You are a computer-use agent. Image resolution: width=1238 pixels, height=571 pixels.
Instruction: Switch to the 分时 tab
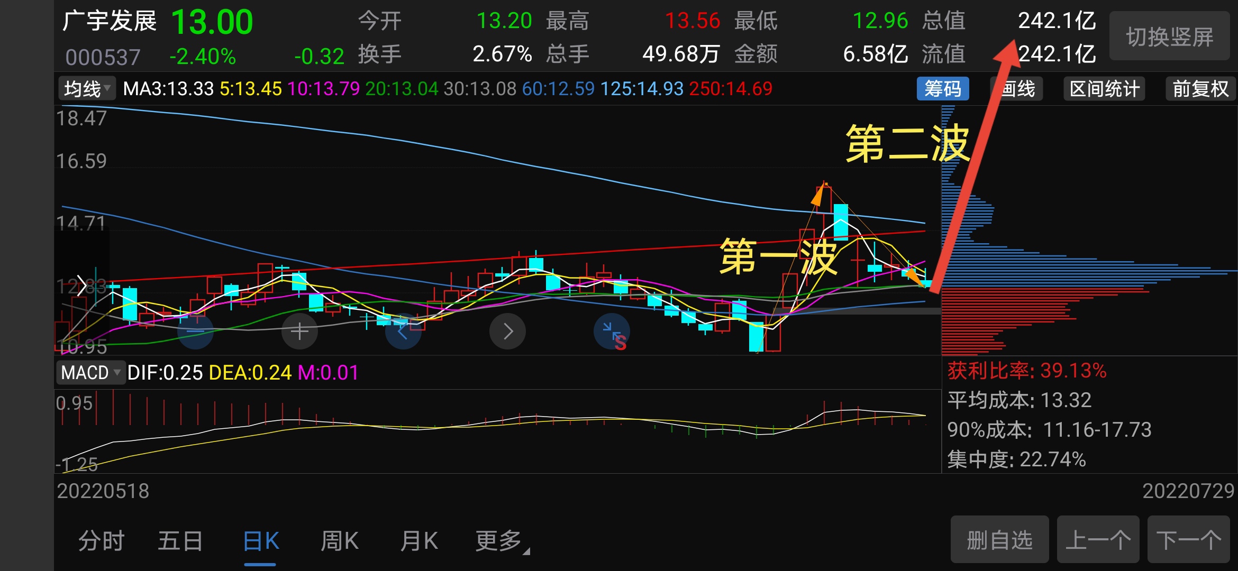click(101, 540)
